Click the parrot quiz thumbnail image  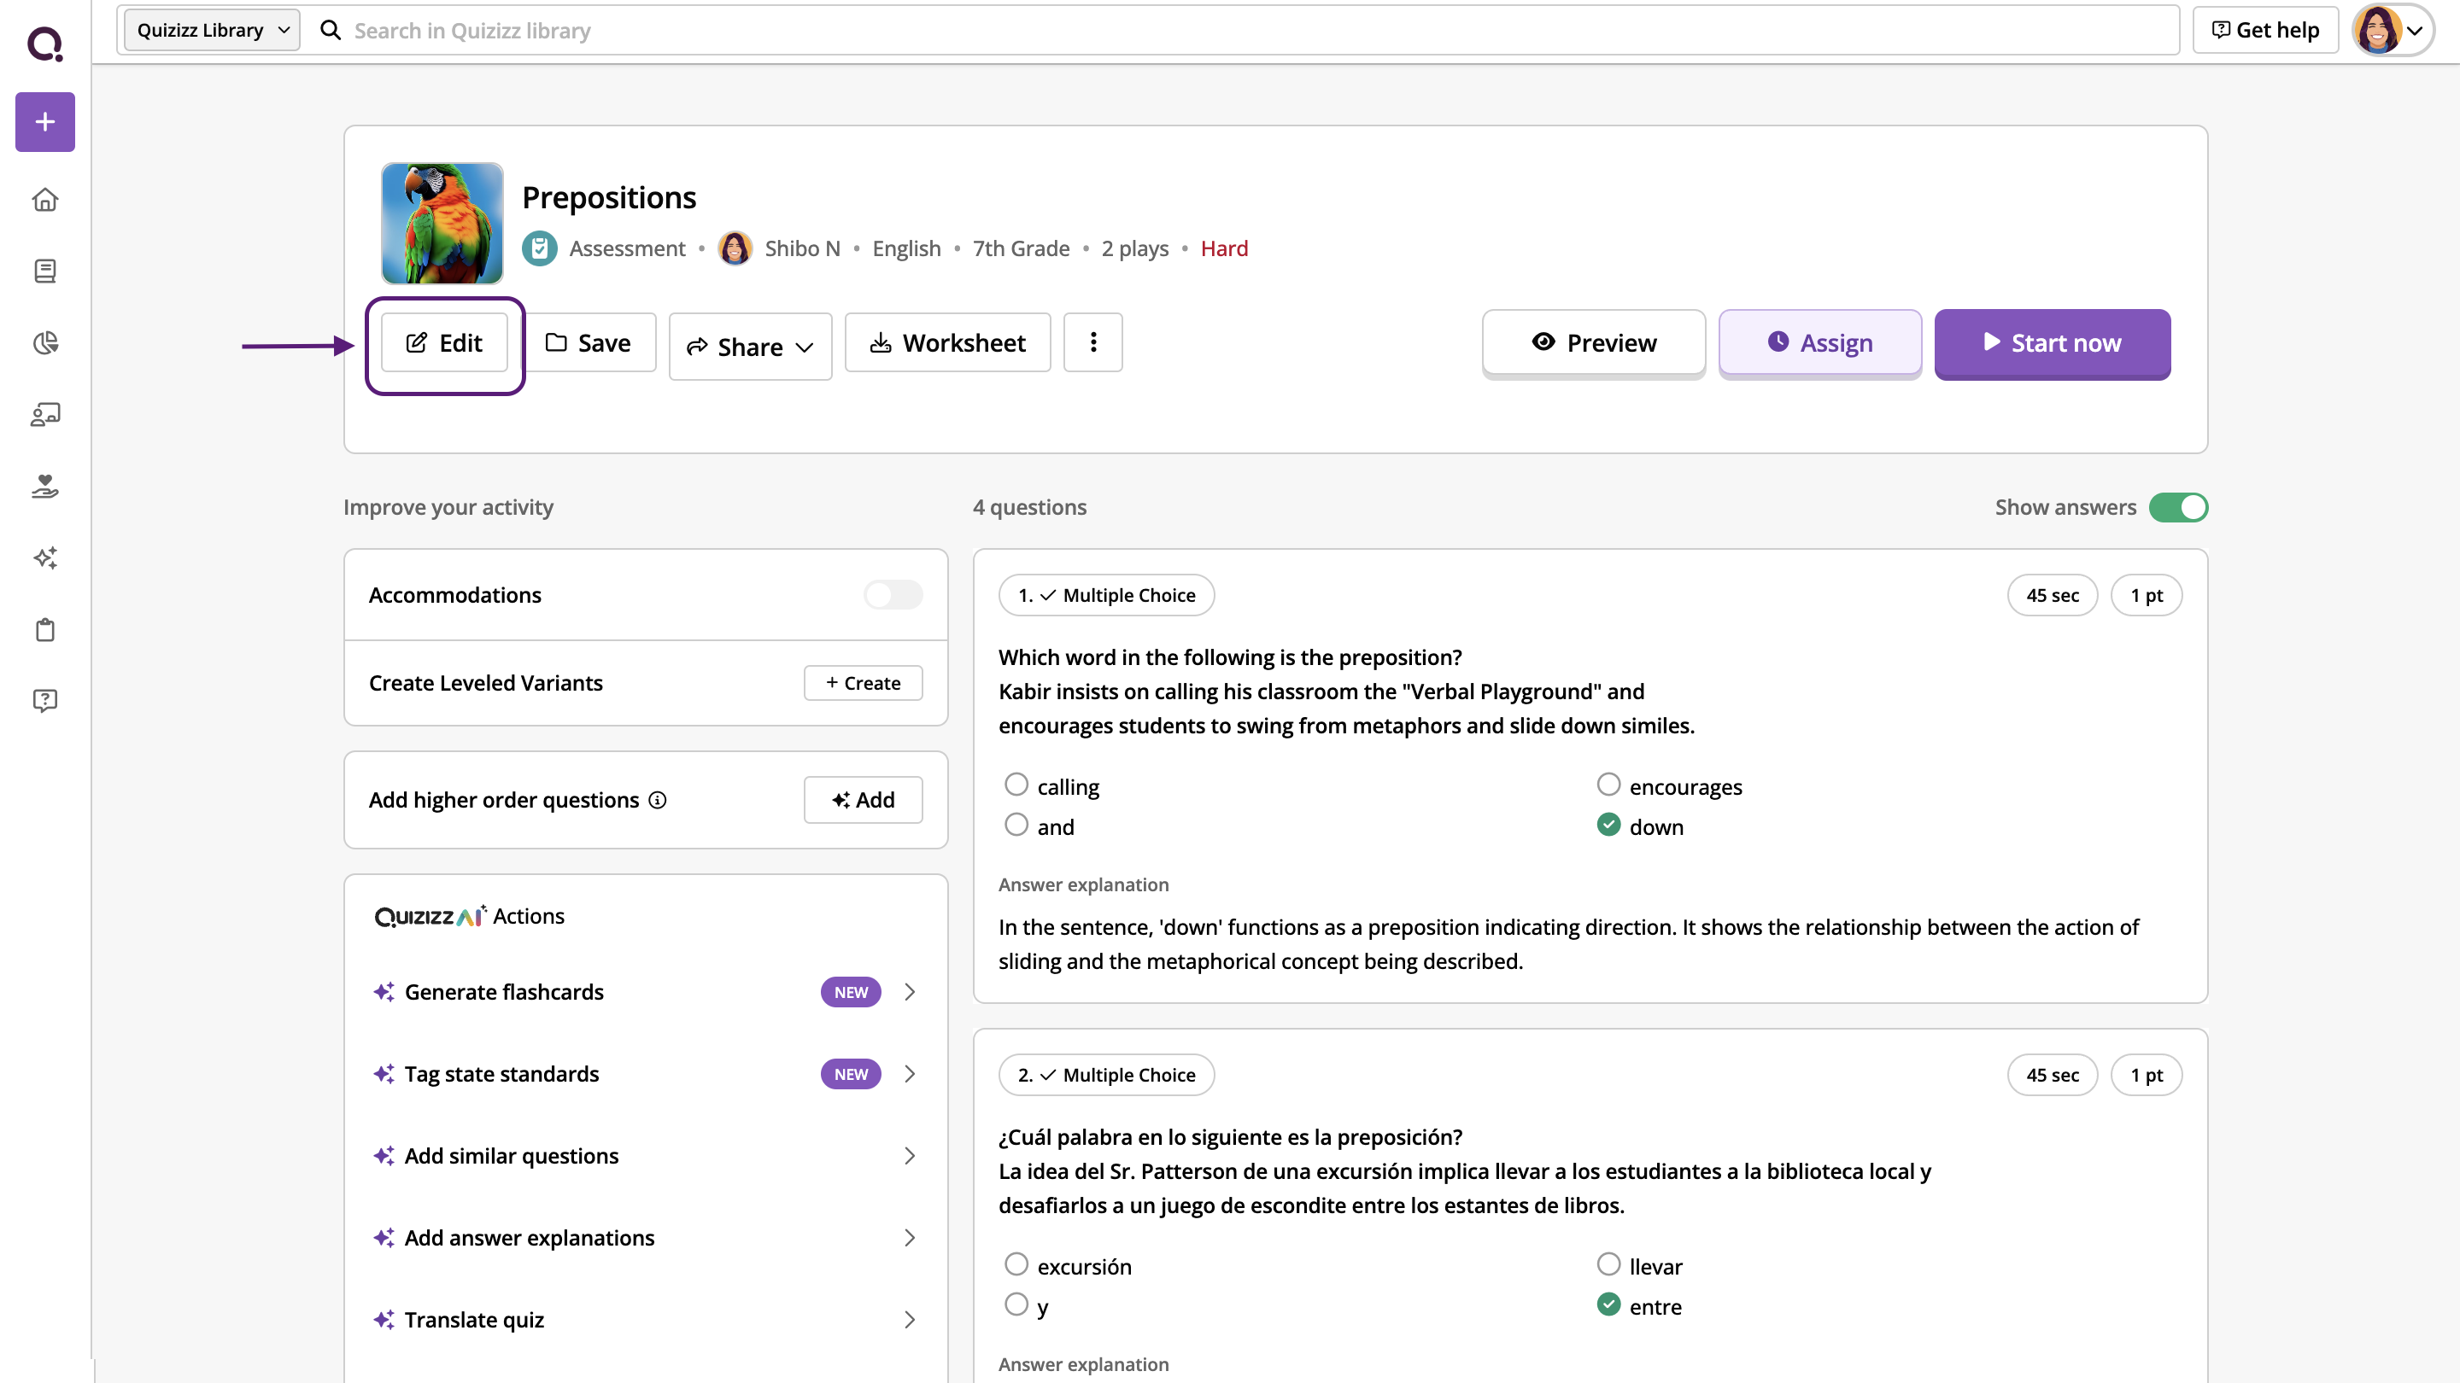point(442,224)
